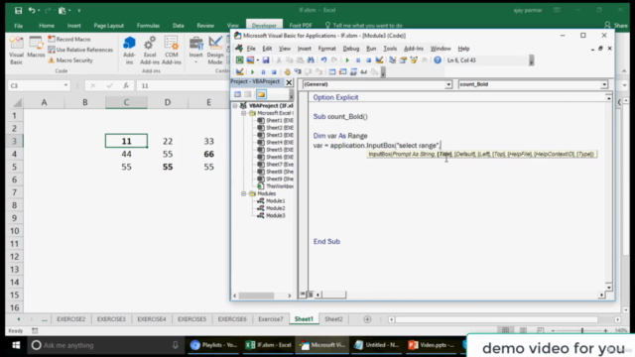Click blue Add-ins icon in ribbon
This screenshot has width=635, height=357.
129,51
